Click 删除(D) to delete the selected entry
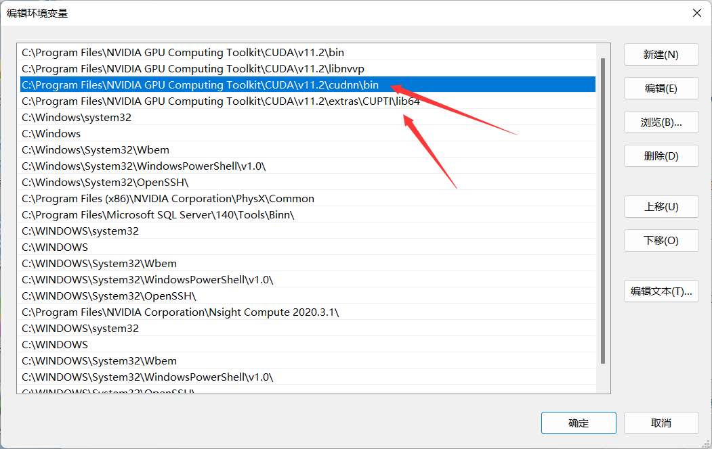 tap(661, 156)
